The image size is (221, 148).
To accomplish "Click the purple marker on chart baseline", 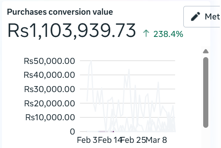I will pyautogui.click(x=113, y=131).
